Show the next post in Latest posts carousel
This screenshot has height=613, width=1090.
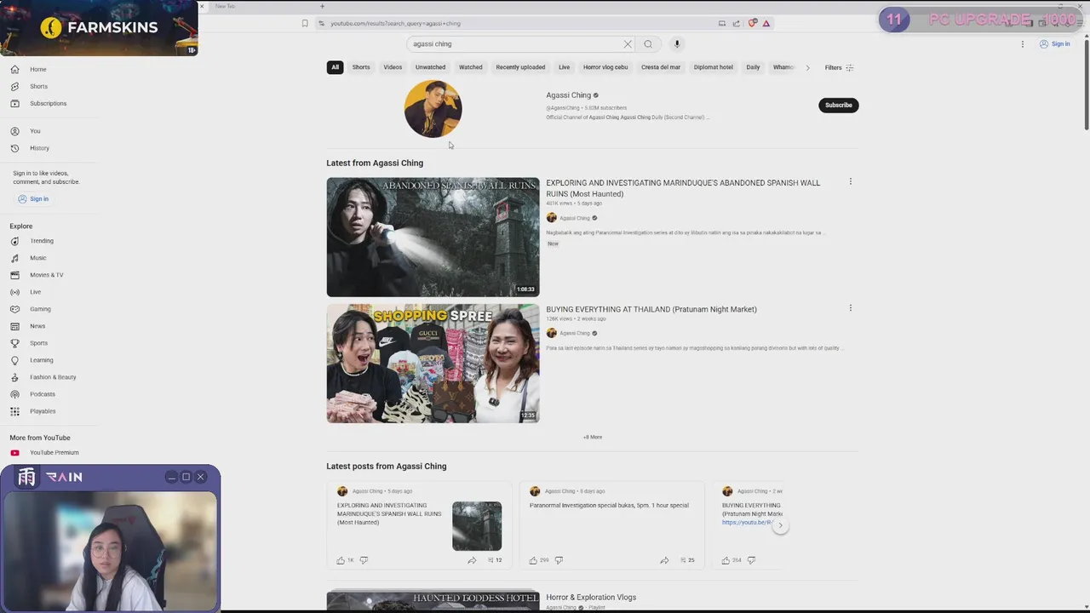pyautogui.click(x=780, y=525)
